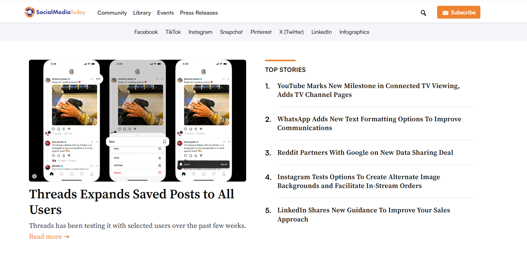
Task: Click the Subscribe button
Action: [x=458, y=12]
